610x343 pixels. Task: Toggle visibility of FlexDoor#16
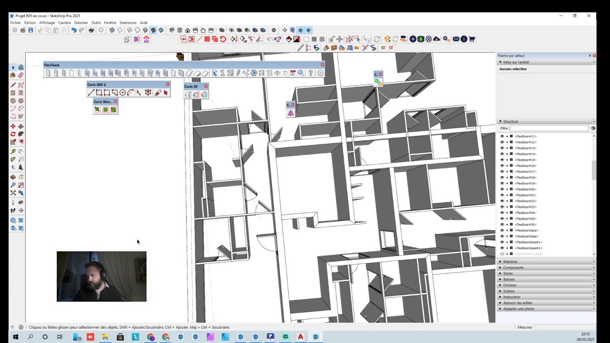(x=502, y=166)
